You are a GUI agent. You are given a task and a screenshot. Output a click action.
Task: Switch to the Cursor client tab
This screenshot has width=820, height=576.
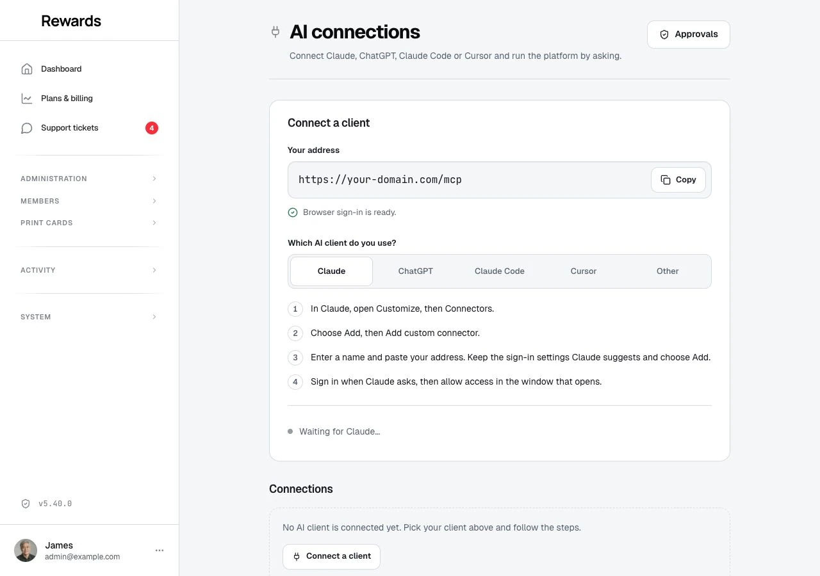click(584, 271)
